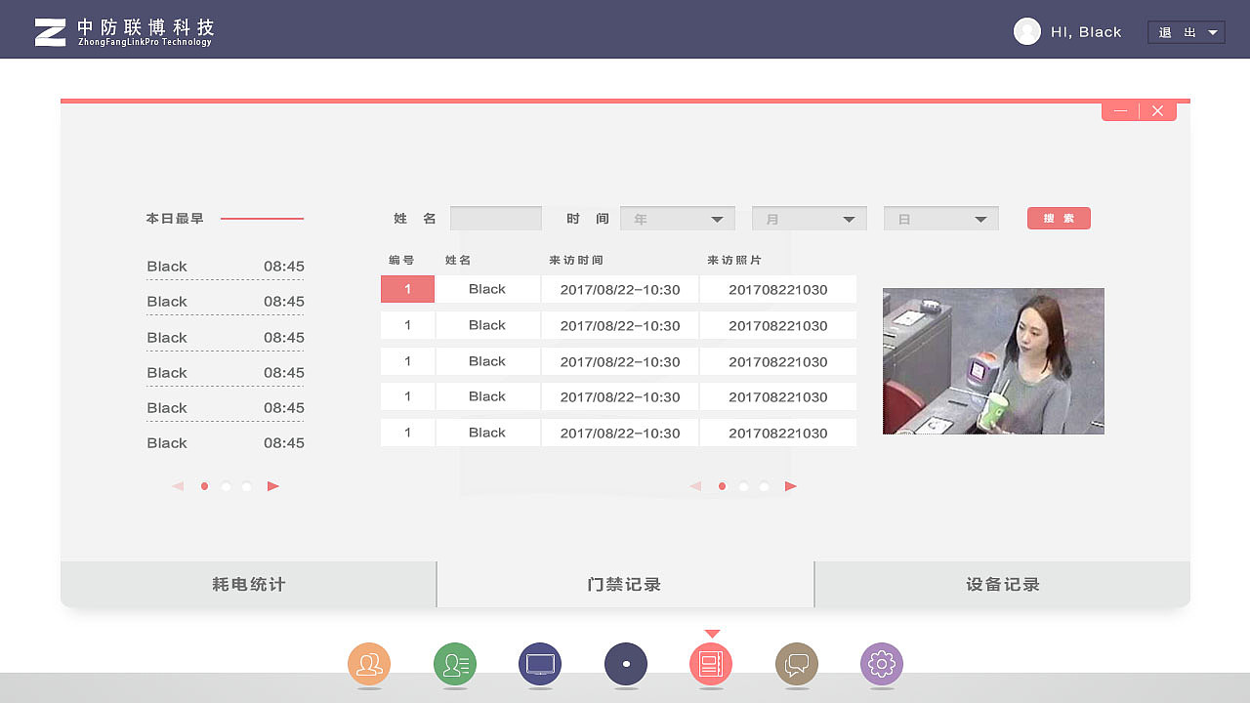The image size is (1250, 703).
Task: Click the 编号 column header
Action: click(401, 261)
